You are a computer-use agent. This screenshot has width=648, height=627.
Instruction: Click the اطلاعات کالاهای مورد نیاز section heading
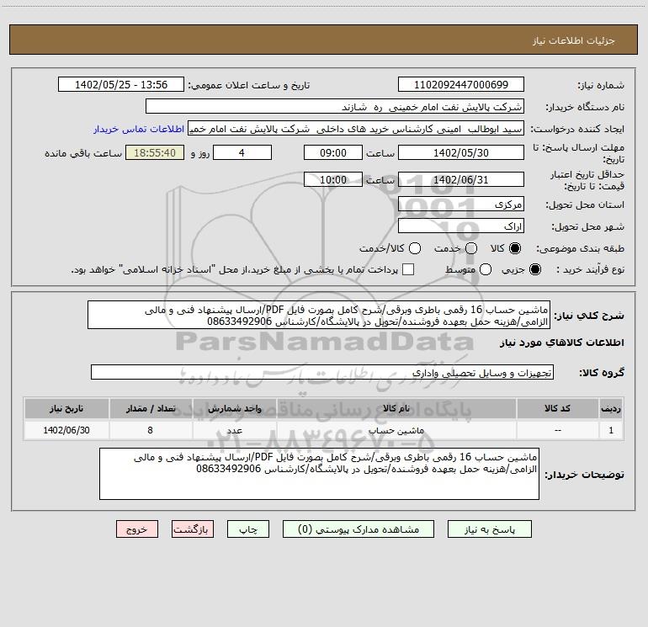[x=561, y=343]
